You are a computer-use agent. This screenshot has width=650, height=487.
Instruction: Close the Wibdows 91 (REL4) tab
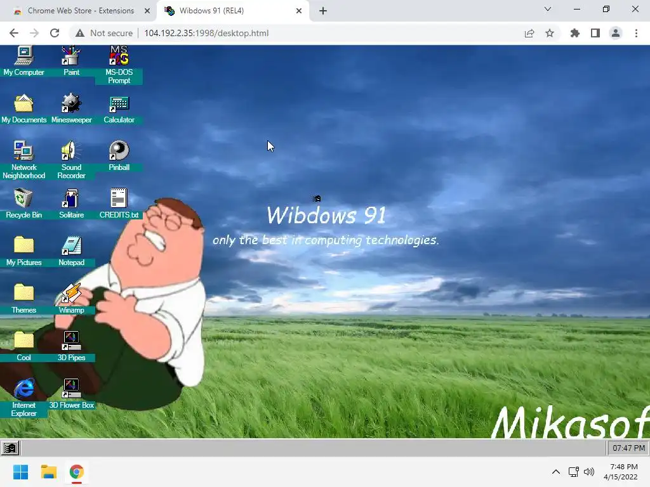[299, 11]
